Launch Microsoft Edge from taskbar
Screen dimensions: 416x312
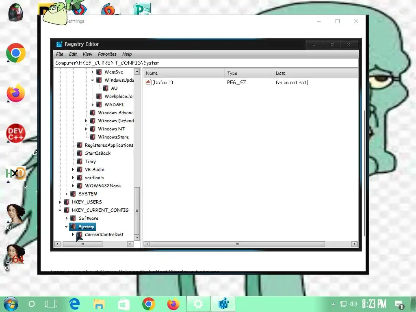point(75,304)
